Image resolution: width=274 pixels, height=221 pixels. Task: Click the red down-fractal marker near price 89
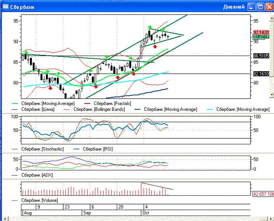pos(155,47)
